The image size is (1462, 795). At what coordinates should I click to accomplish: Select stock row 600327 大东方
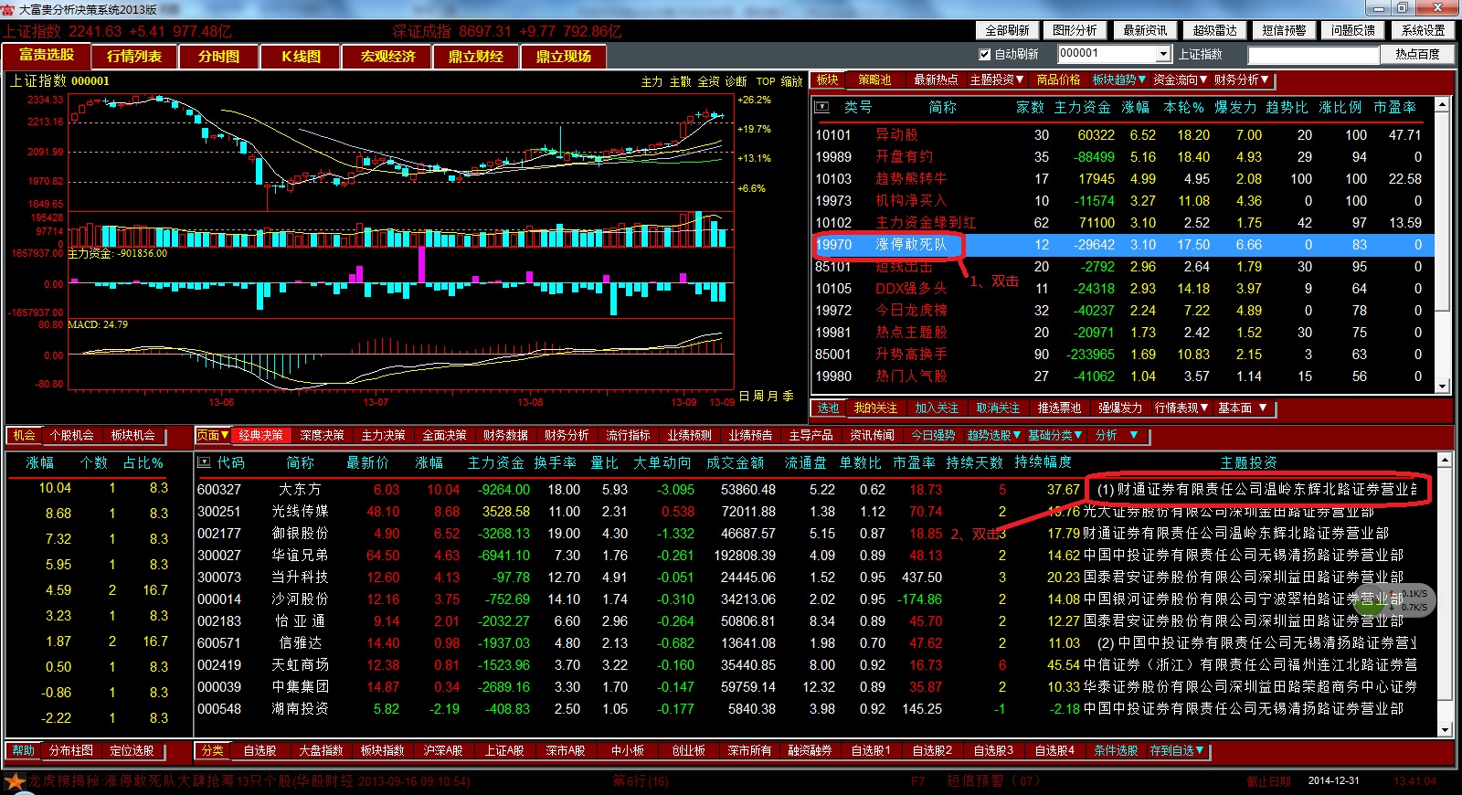pos(816,490)
